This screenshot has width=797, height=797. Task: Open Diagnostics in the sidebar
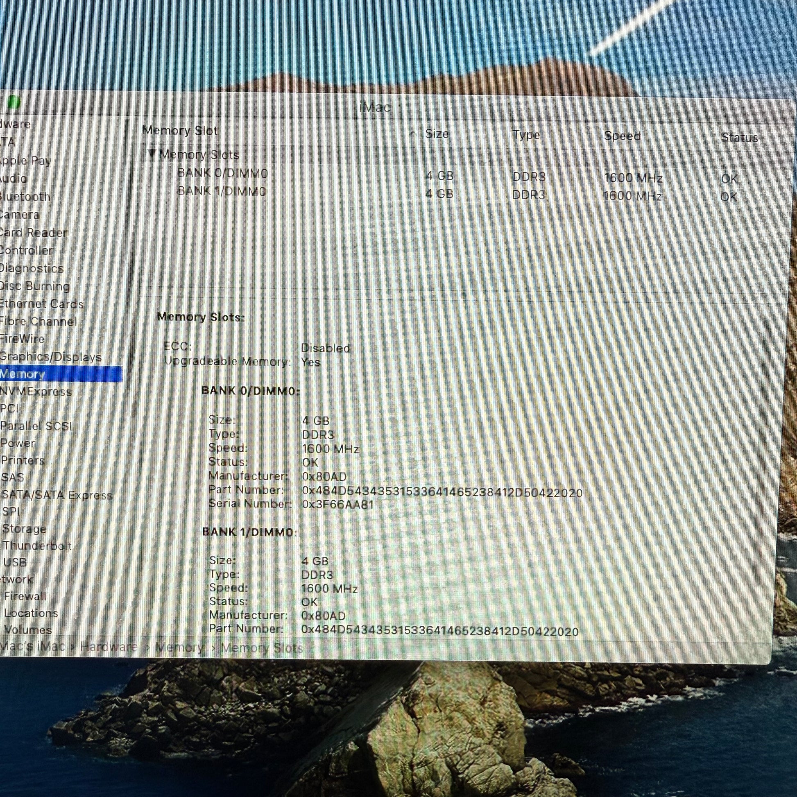(32, 268)
